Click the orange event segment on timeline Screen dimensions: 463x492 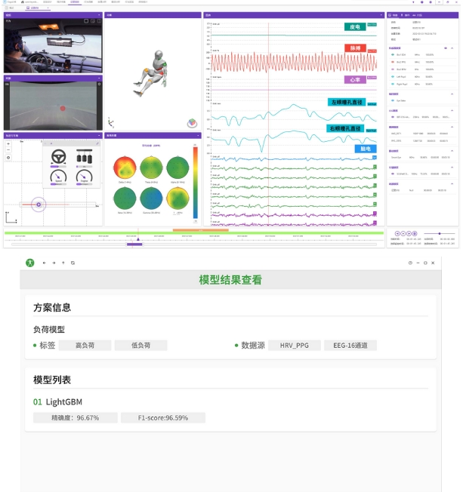tap(201, 230)
